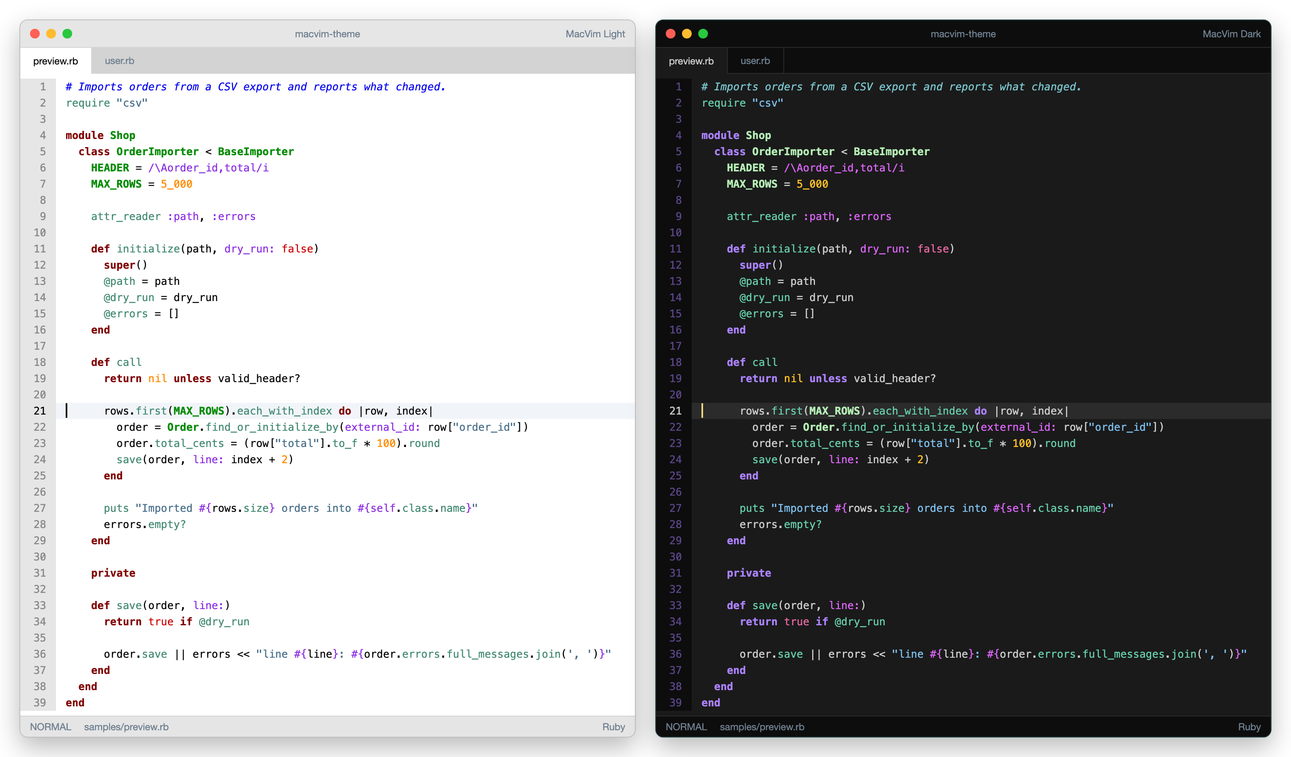Click the red close button of MacVim Dark window
The image size is (1291, 757).
[x=671, y=34]
